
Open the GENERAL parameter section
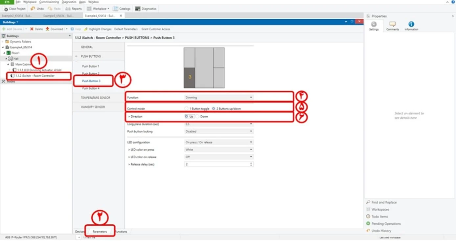pyautogui.click(x=87, y=47)
